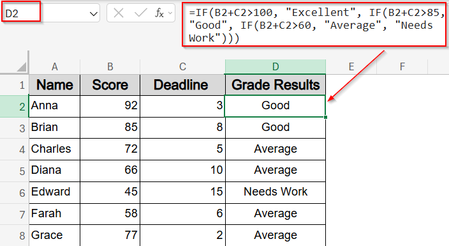449x246 pixels.
Task: Select column C header
Action: click(182, 66)
